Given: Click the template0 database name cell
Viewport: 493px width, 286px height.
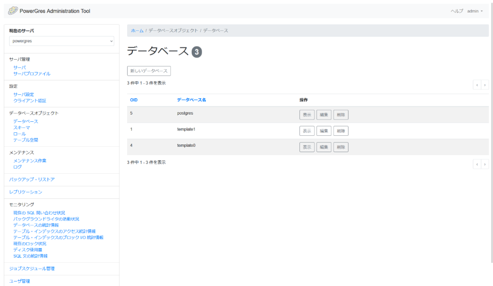Looking at the screenshot, I should coord(186,145).
